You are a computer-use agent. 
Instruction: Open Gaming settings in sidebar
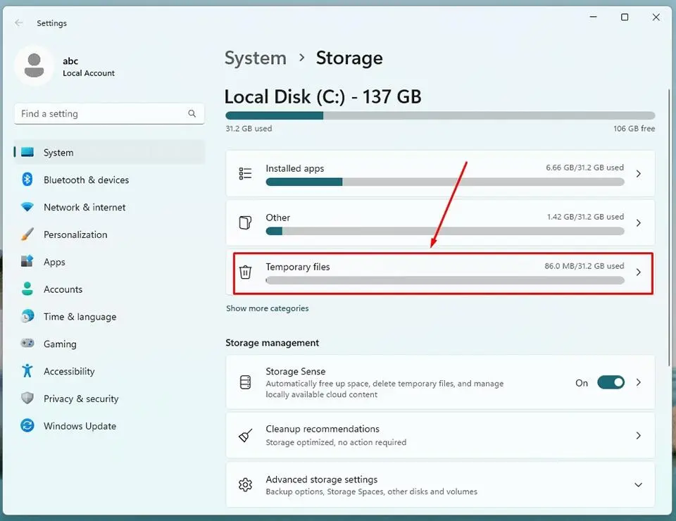tap(110, 344)
